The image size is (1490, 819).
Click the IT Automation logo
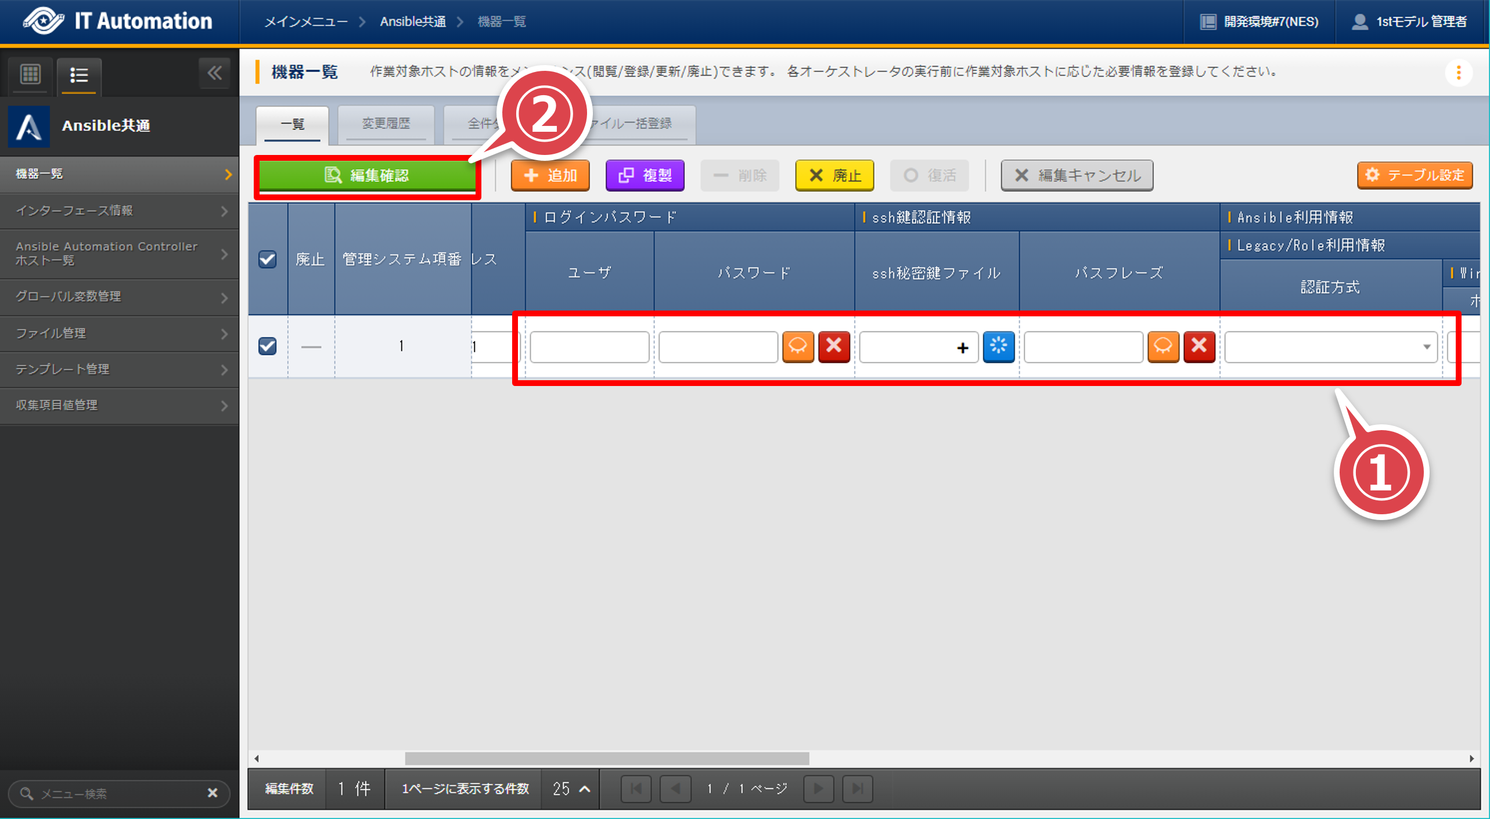coord(118,21)
